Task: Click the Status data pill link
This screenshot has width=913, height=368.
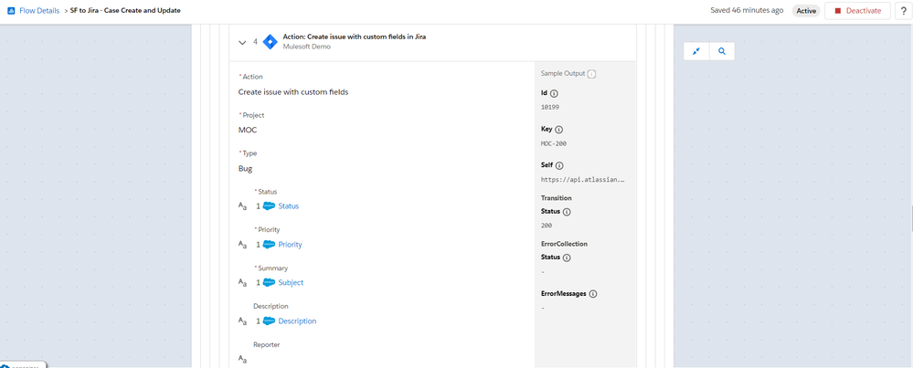Action: point(288,205)
